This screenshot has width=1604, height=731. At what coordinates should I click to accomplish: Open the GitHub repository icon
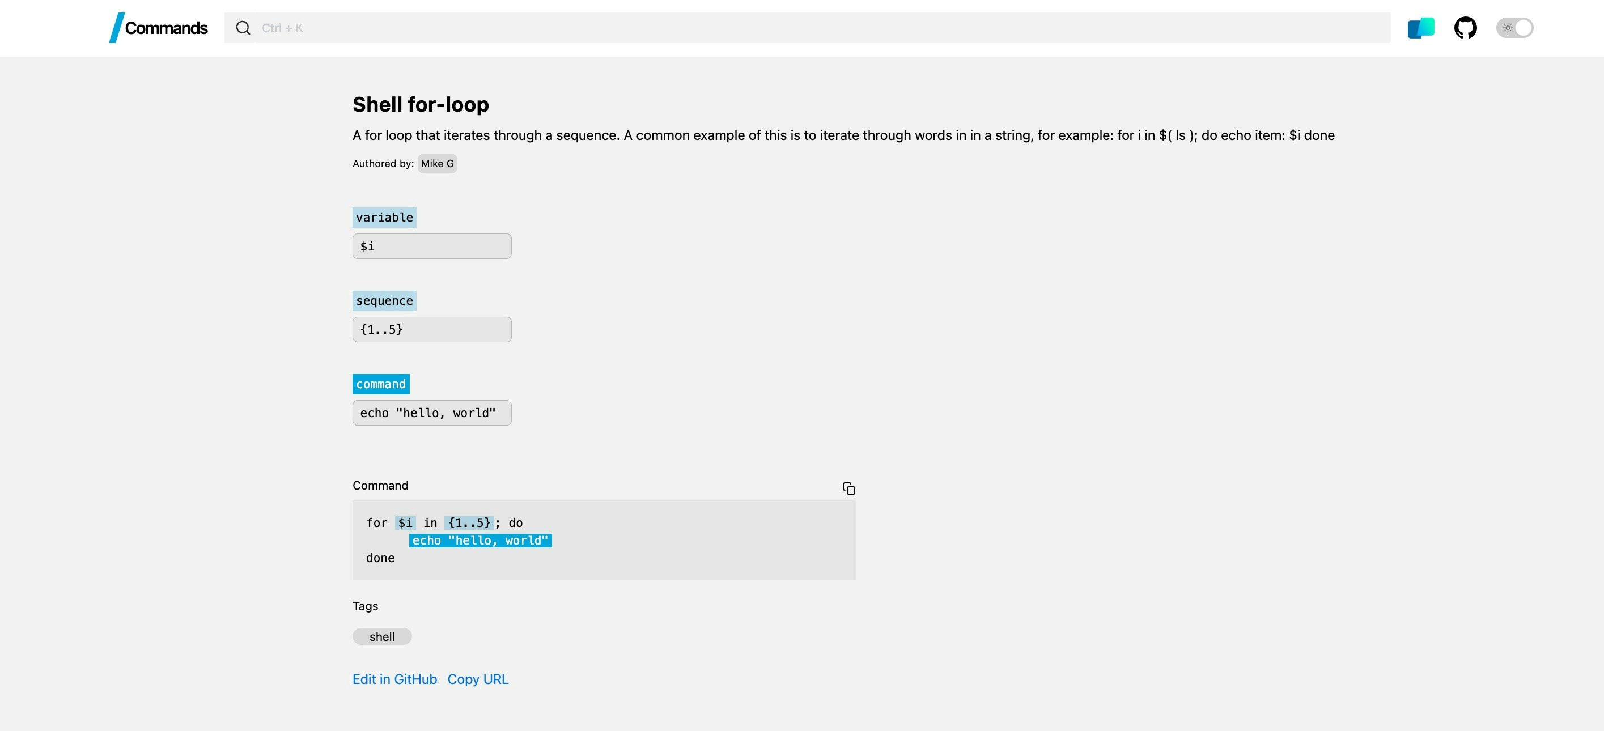point(1465,27)
